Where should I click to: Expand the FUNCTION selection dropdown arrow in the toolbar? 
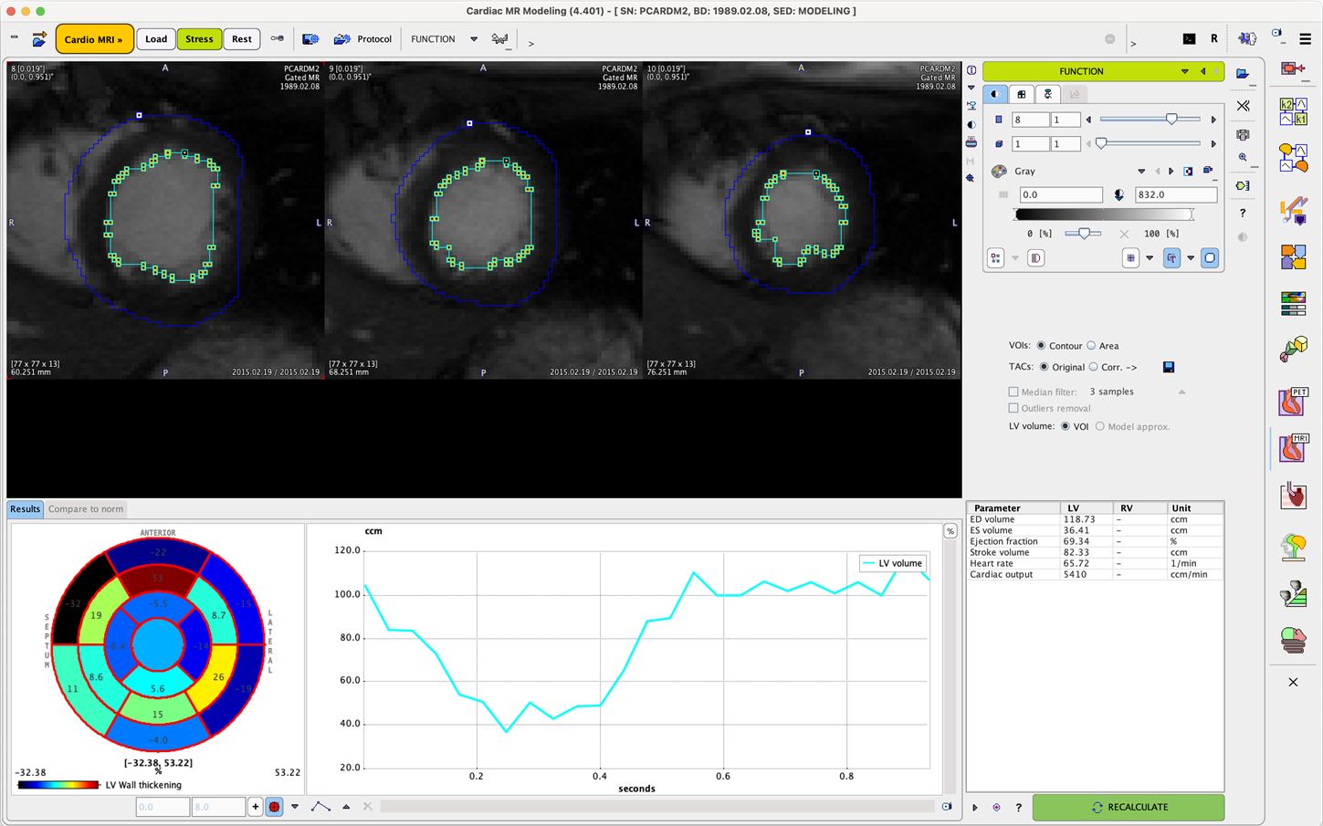point(473,39)
